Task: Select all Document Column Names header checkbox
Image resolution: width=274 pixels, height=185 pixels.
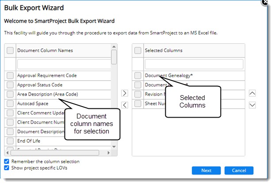Action: tap(10, 51)
